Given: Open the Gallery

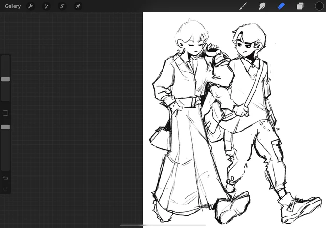Looking at the screenshot, I should pyautogui.click(x=12, y=6).
